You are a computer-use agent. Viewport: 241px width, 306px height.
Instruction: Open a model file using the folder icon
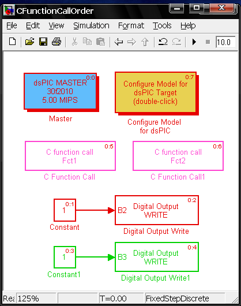29,42
